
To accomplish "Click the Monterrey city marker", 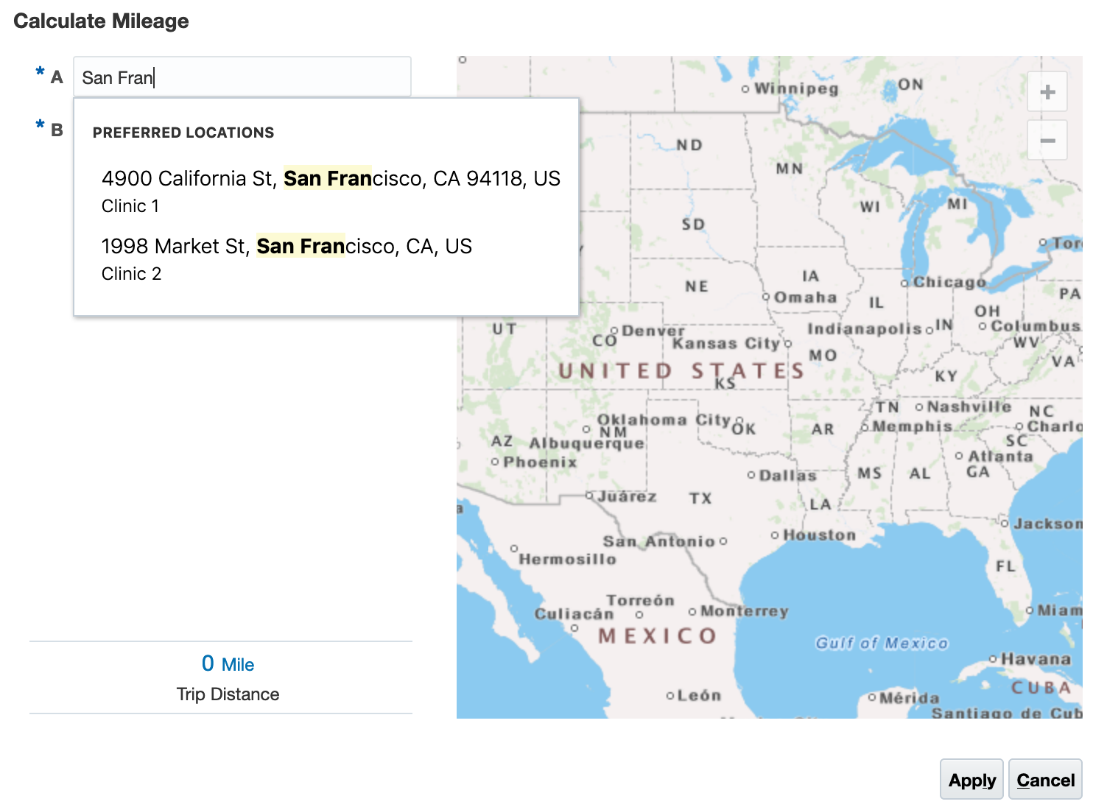I will pos(692,611).
